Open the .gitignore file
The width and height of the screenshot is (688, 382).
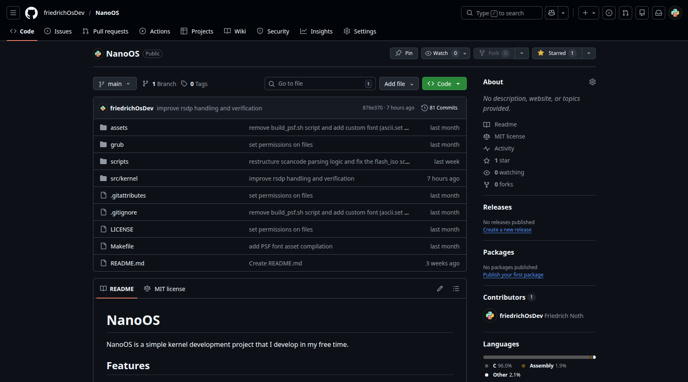click(124, 212)
